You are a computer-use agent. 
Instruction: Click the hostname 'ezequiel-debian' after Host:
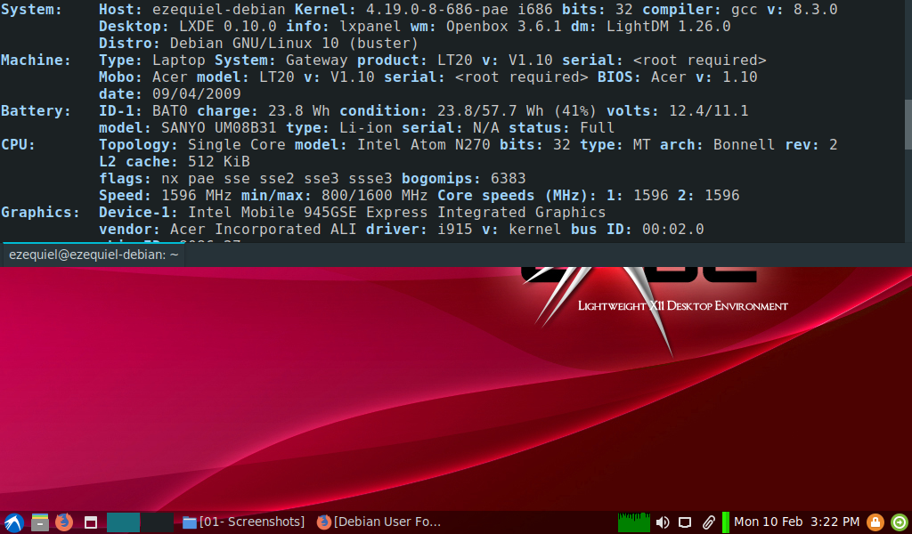219,9
